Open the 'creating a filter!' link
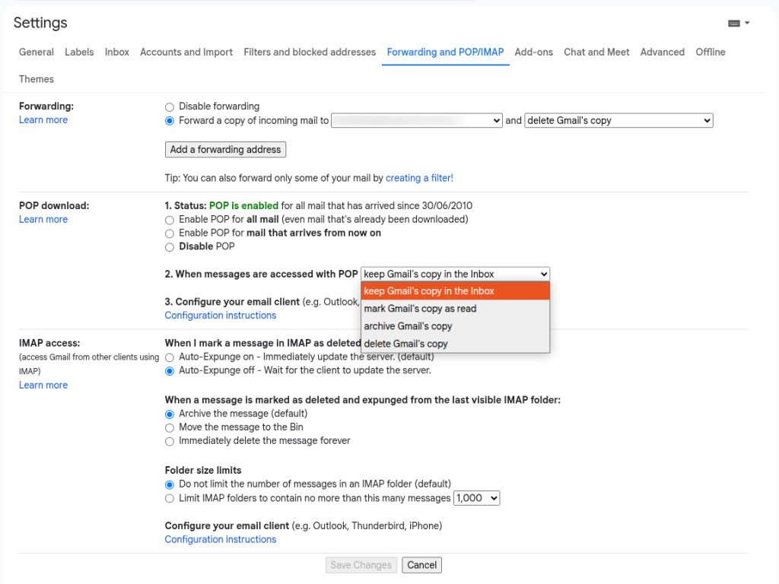 tap(419, 177)
